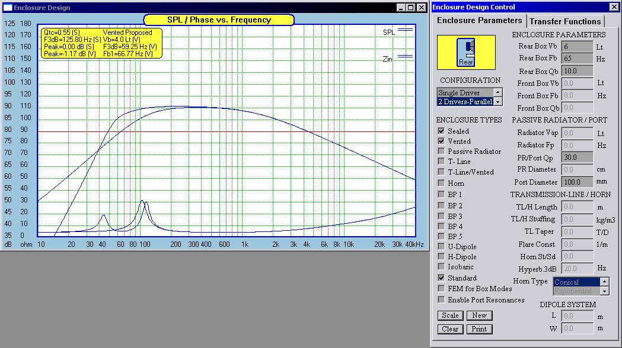The height and width of the screenshot is (348, 622).
Task: Click the Zin legend line marker
Action: point(405,57)
